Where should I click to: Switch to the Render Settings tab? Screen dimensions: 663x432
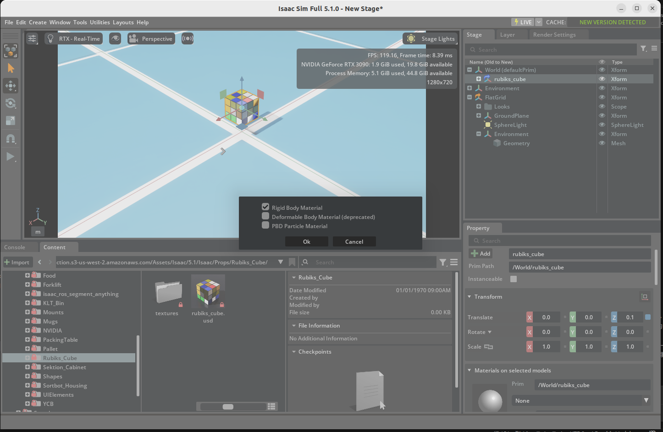tap(554, 35)
